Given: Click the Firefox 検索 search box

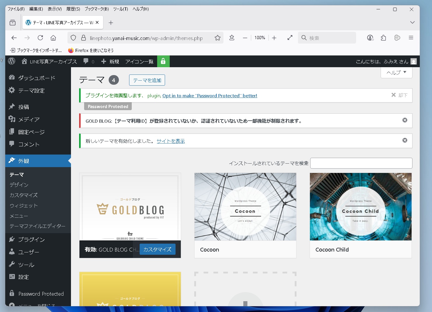Looking at the screenshot, I should pos(327,38).
